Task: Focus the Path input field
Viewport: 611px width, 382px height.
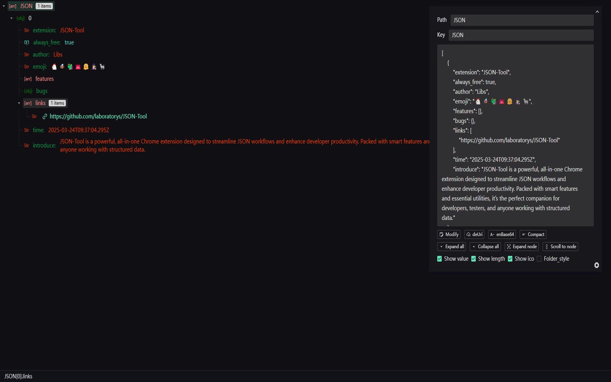Action: click(522, 20)
